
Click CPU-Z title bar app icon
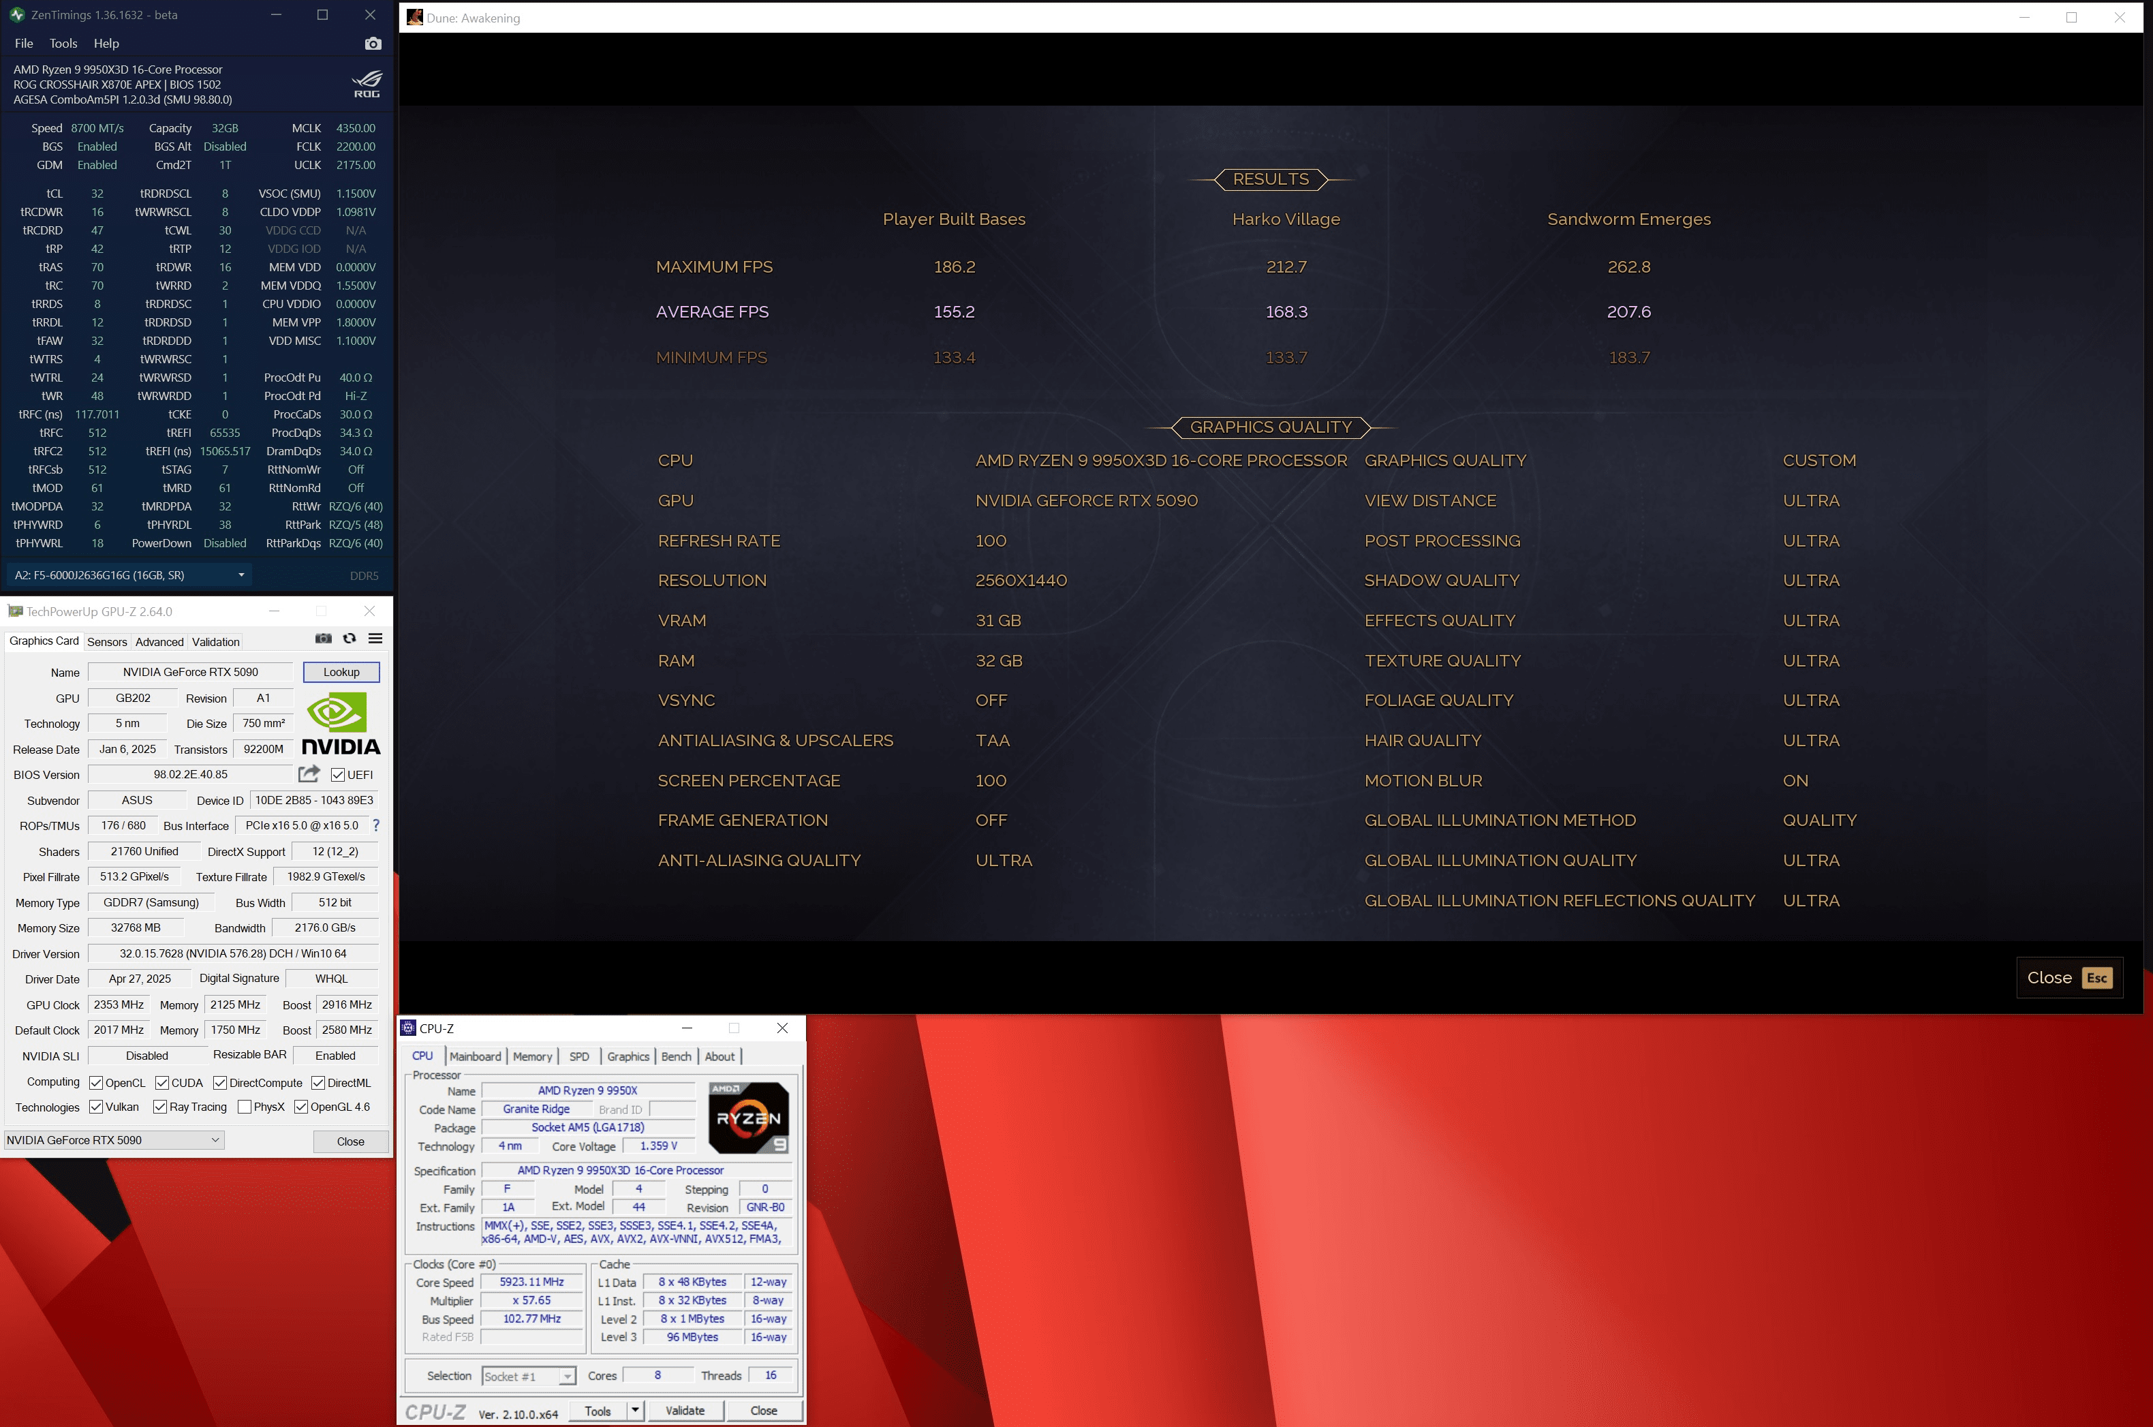point(409,1028)
